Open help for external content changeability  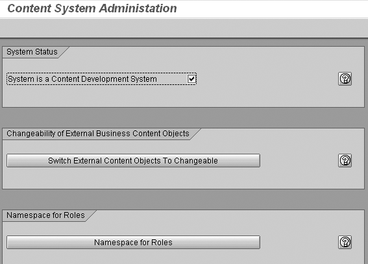point(345,161)
